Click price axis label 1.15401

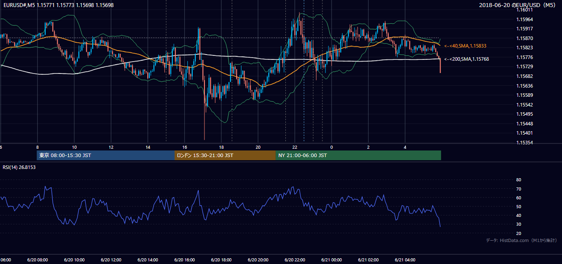coord(525,133)
